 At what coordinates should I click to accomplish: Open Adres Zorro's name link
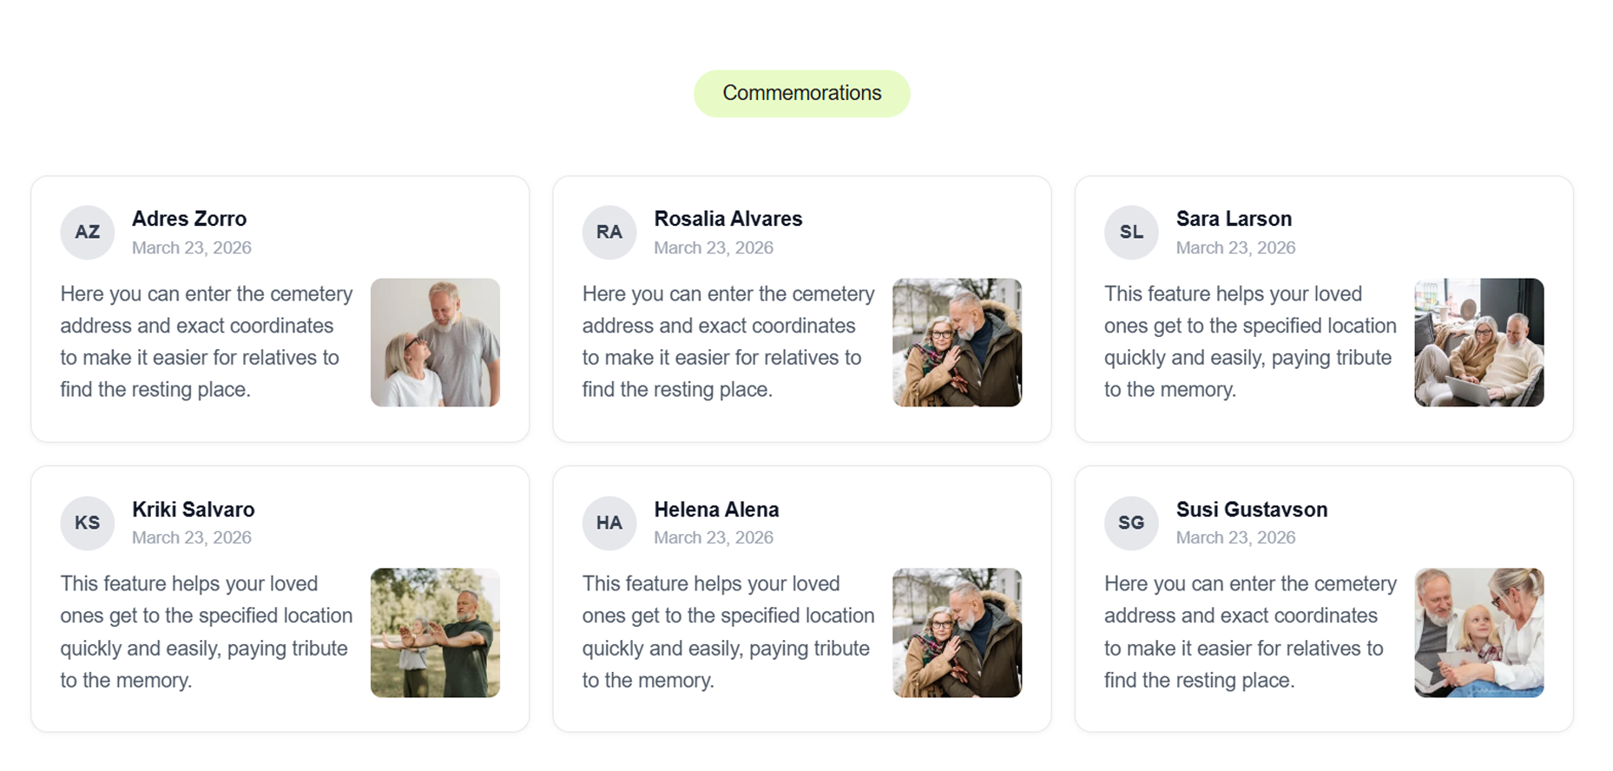[x=189, y=219]
